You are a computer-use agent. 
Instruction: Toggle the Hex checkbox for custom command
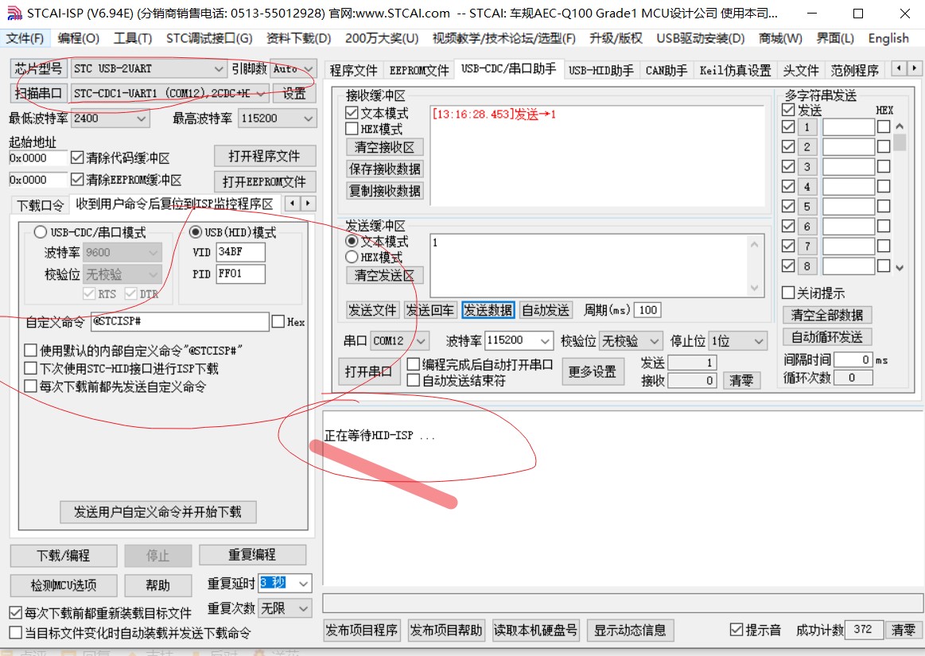pos(278,321)
